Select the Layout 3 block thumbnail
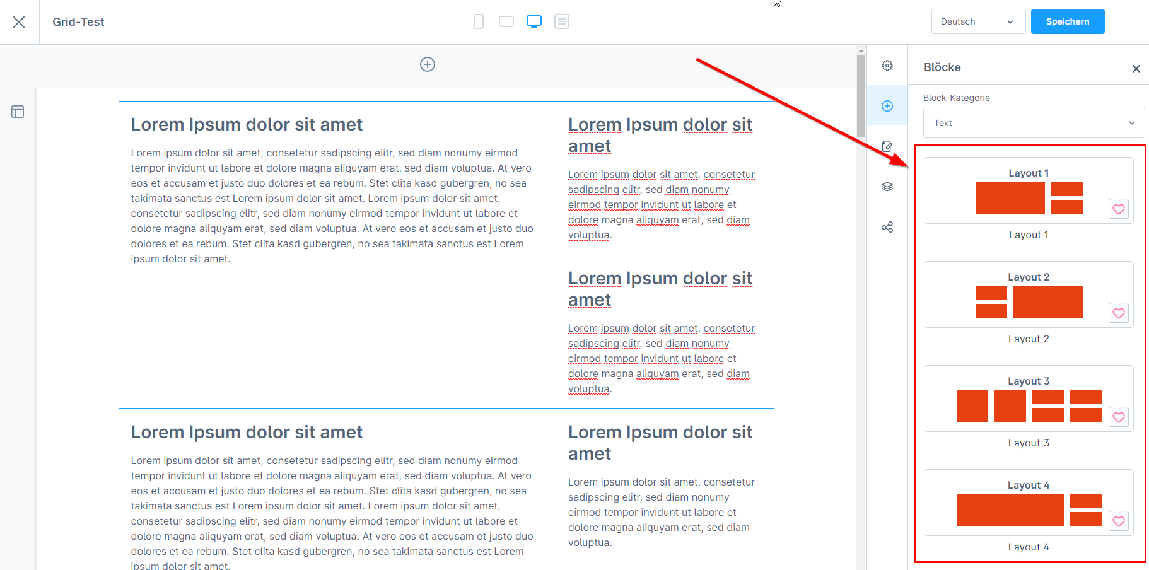 pos(1029,398)
